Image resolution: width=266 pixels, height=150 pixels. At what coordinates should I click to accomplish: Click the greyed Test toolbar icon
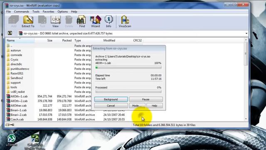(x=42, y=21)
